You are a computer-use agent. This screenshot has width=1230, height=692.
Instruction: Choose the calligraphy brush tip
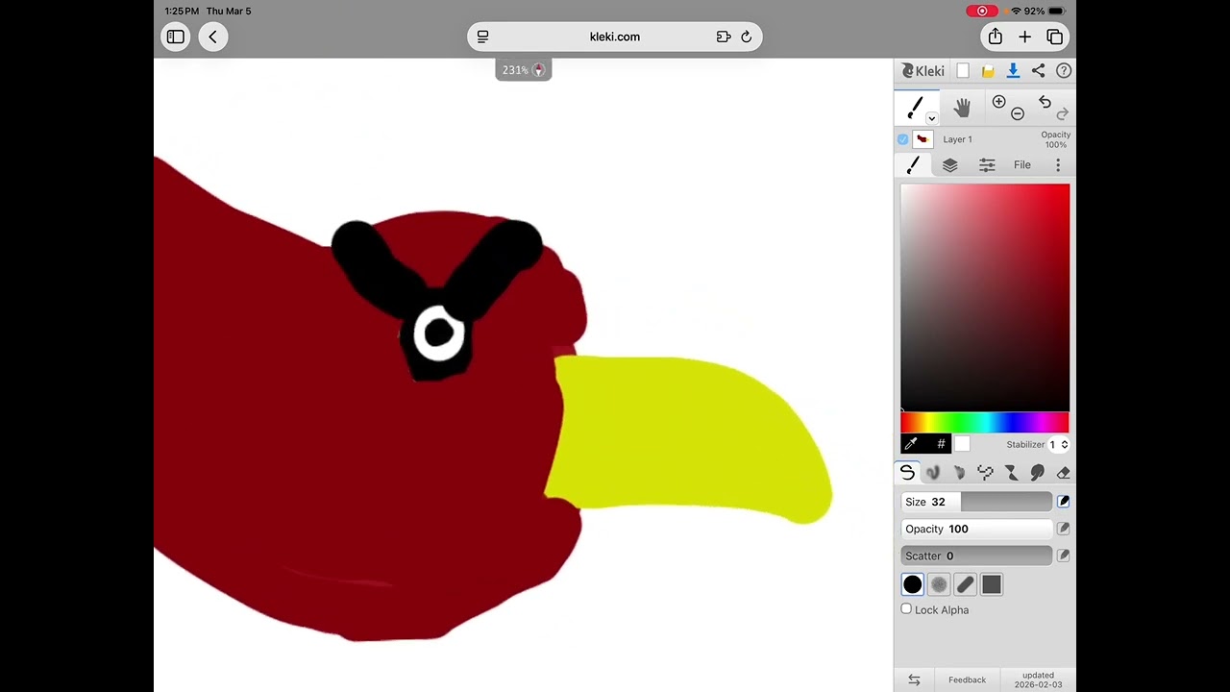point(965,584)
